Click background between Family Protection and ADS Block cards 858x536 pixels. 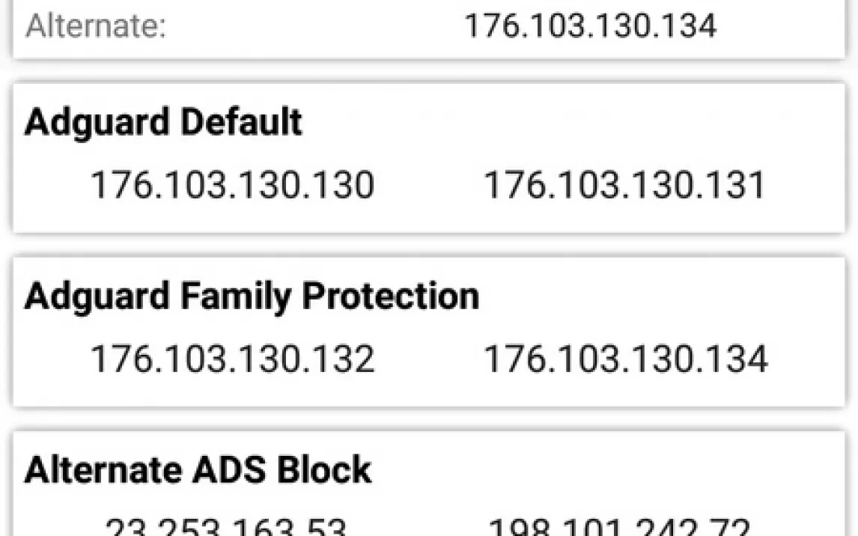[x=429, y=418]
